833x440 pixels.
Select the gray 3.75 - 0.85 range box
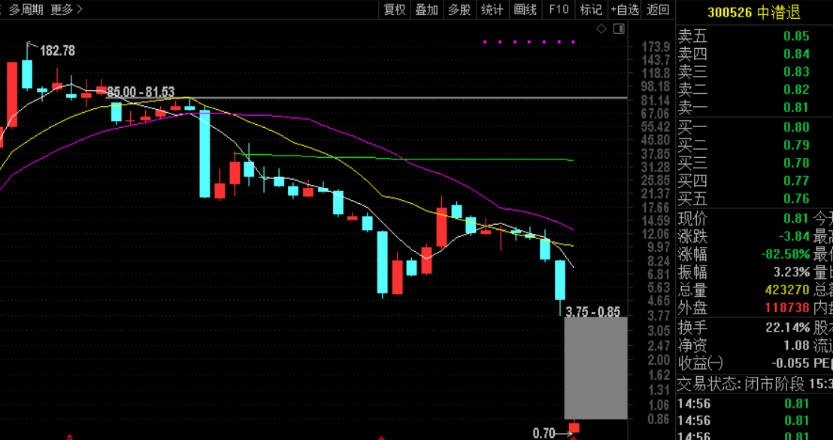pos(595,367)
